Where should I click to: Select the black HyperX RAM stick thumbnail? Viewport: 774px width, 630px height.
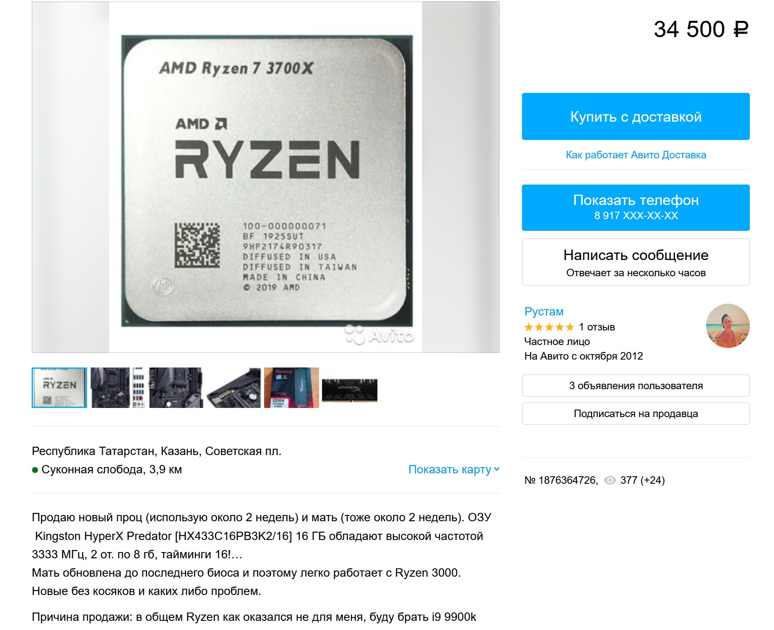(x=350, y=390)
